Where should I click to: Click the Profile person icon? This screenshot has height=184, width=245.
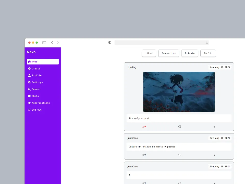coord(29,75)
